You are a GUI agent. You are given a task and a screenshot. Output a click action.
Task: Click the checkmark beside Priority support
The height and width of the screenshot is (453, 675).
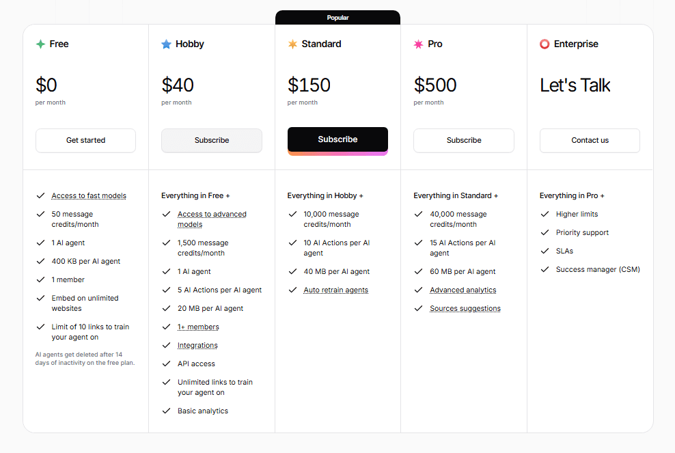(545, 233)
